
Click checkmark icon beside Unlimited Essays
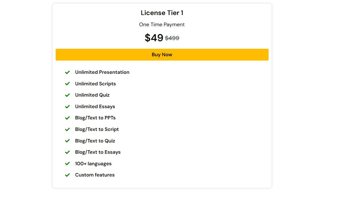67,107
